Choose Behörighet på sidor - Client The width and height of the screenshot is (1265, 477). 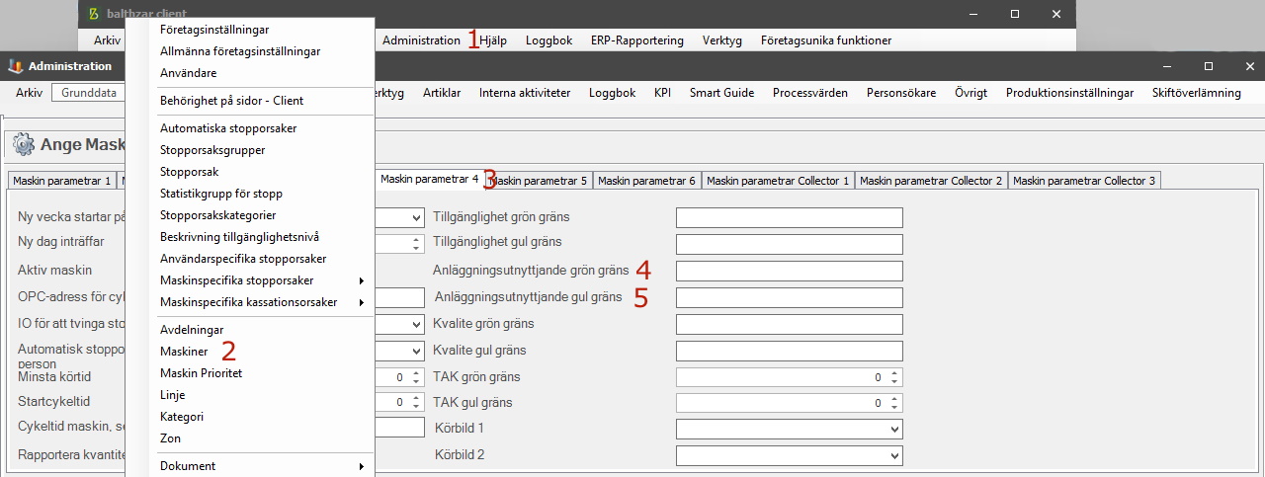231,101
